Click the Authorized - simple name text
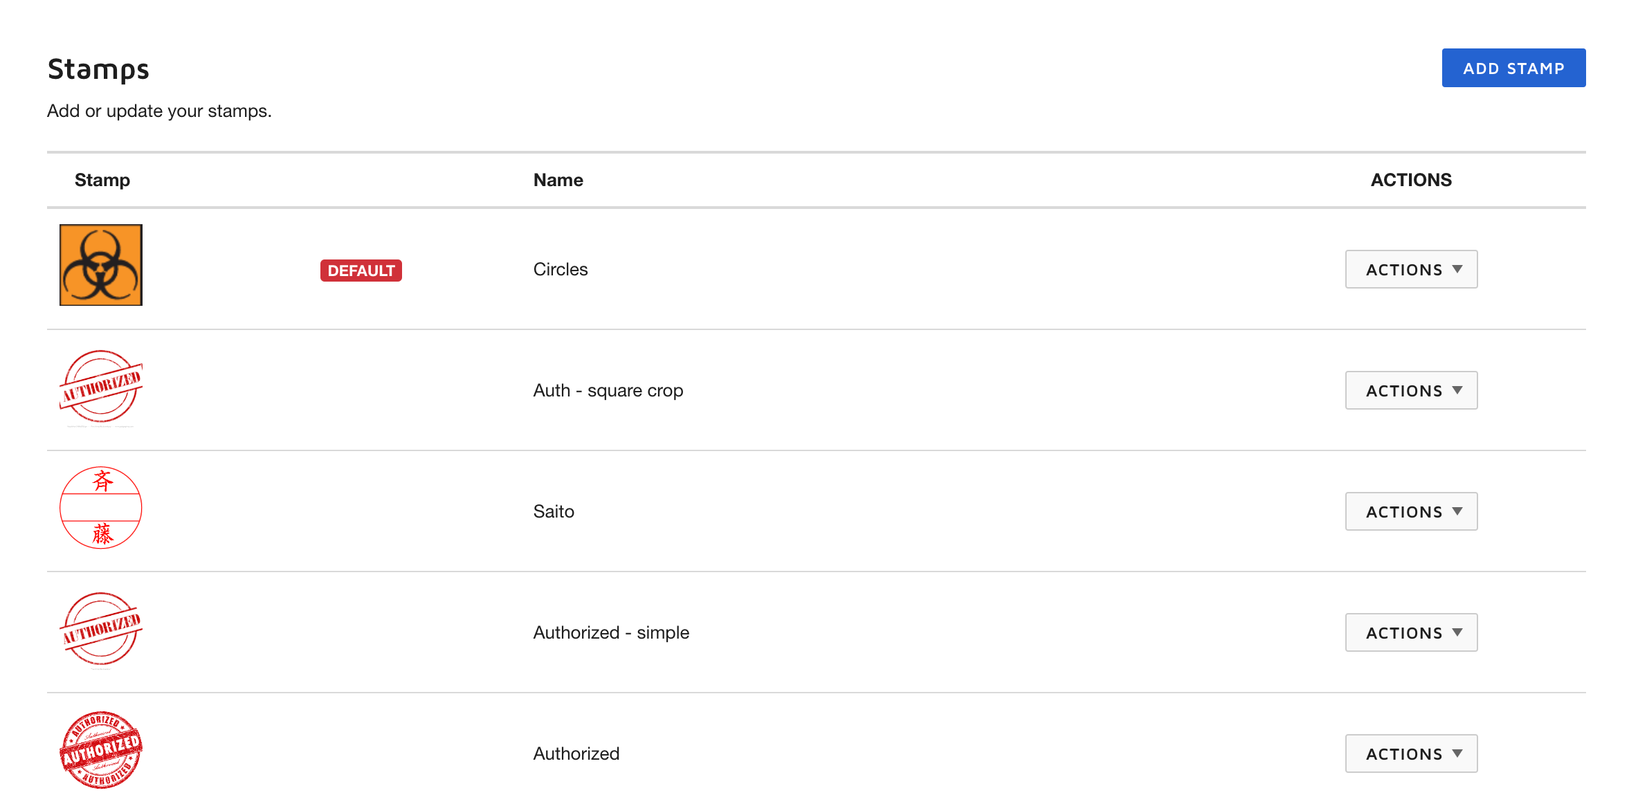The height and width of the screenshot is (804, 1629). 610,632
